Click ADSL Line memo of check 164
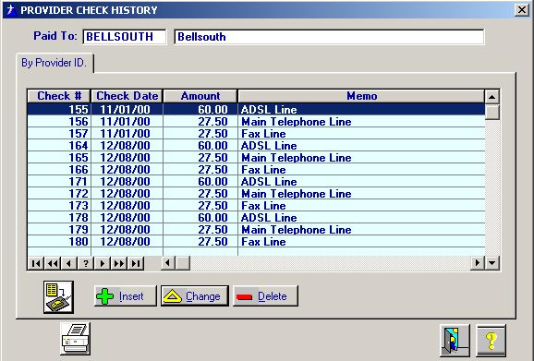Viewport: 534px width, 361px height. pos(269,146)
